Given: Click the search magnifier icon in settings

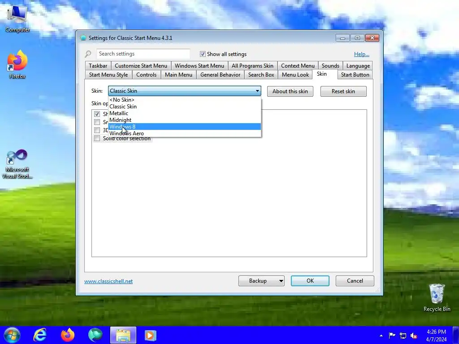Looking at the screenshot, I should [x=88, y=54].
